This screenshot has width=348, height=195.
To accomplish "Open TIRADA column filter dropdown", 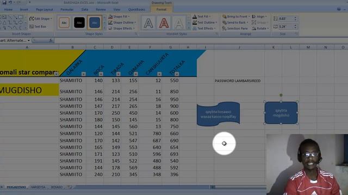I will [119, 74].
